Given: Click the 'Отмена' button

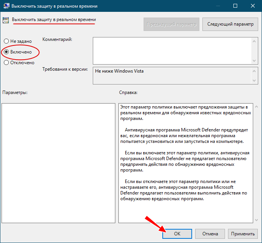Looking at the screenshot, I should pyautogui.click(x=210, y=234).
